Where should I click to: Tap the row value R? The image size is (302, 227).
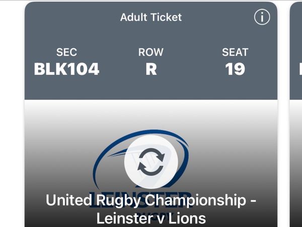click(151, 69)
